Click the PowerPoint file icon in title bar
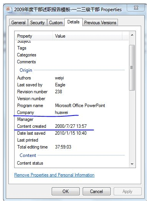The image size is (147, 203). (x=9, y=10)
